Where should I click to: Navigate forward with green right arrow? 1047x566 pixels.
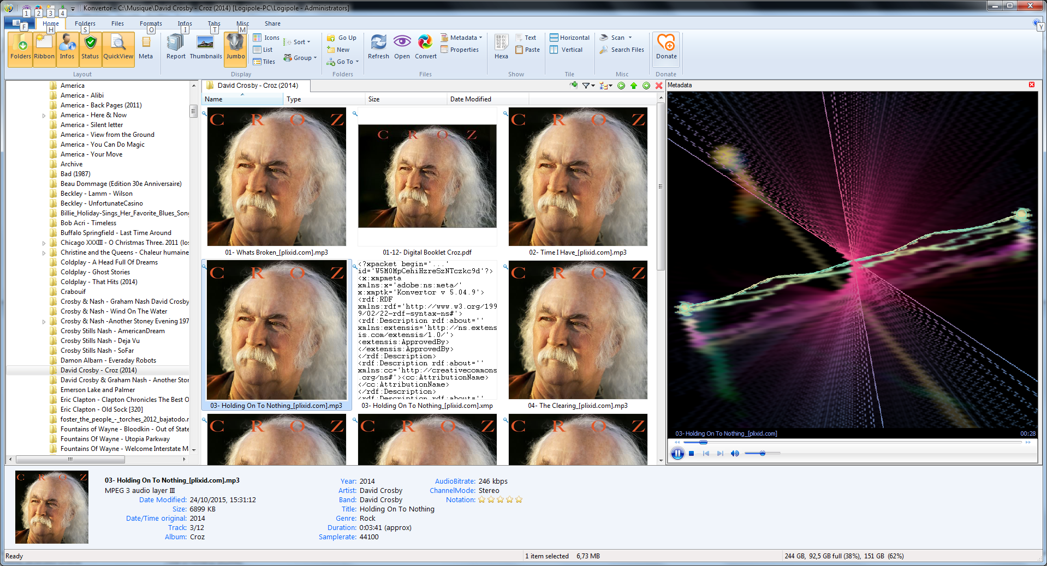[646, 86]
